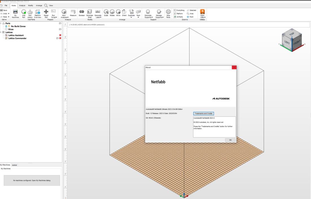This screenshot has height=199, width=311.
Task: Zoom to Everything
Action: (179, 10)
